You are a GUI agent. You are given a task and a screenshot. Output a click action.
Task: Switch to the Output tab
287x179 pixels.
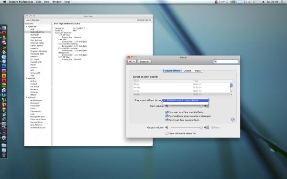point(187,71)
